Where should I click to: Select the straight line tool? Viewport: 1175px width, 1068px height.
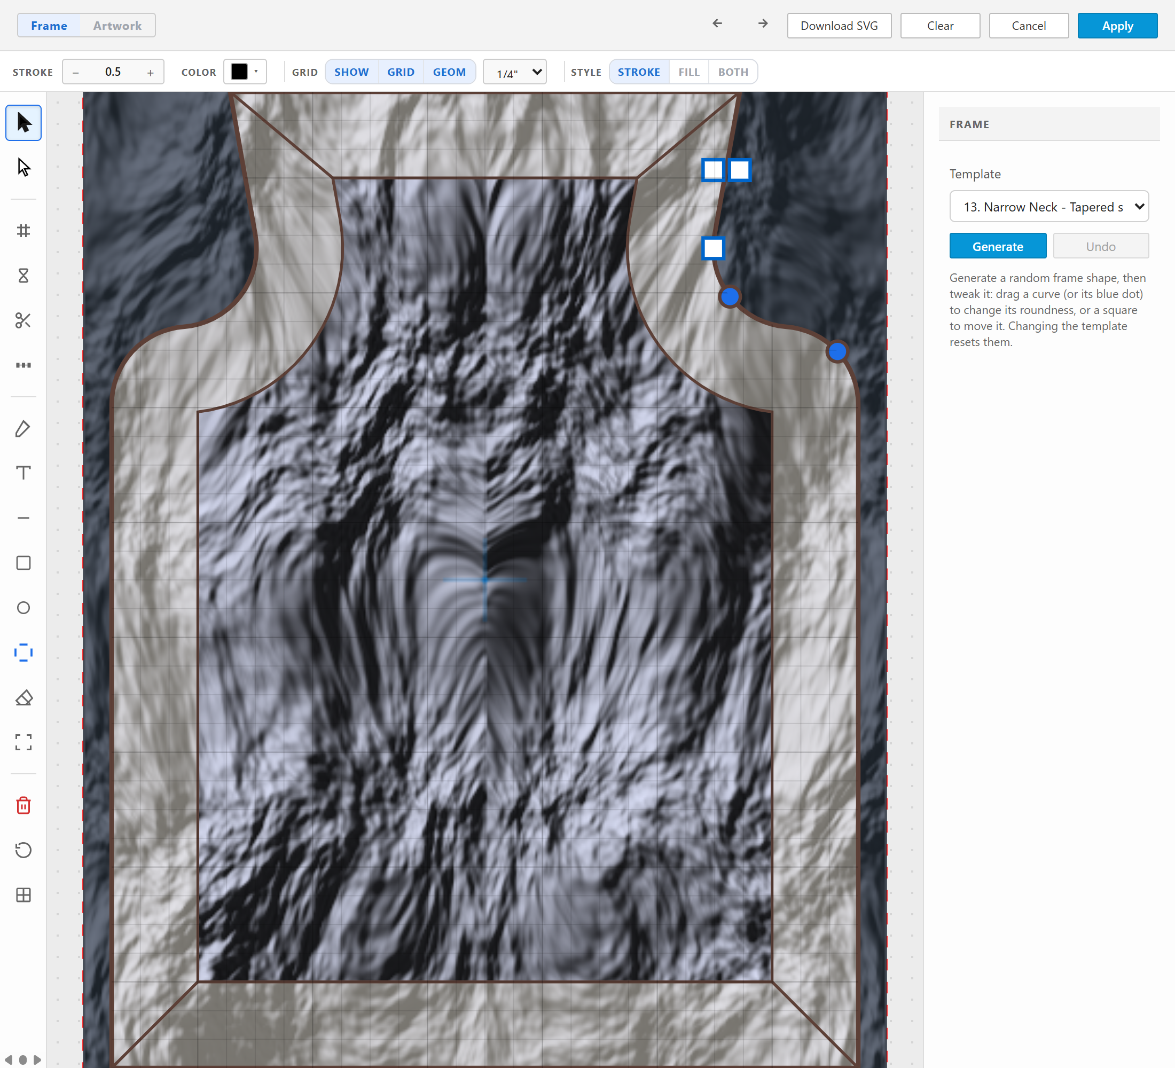point(23,518)
